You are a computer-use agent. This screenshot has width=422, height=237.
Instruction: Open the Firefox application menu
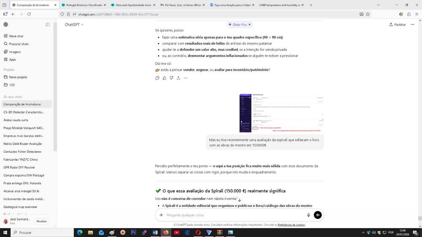point(417,14)
